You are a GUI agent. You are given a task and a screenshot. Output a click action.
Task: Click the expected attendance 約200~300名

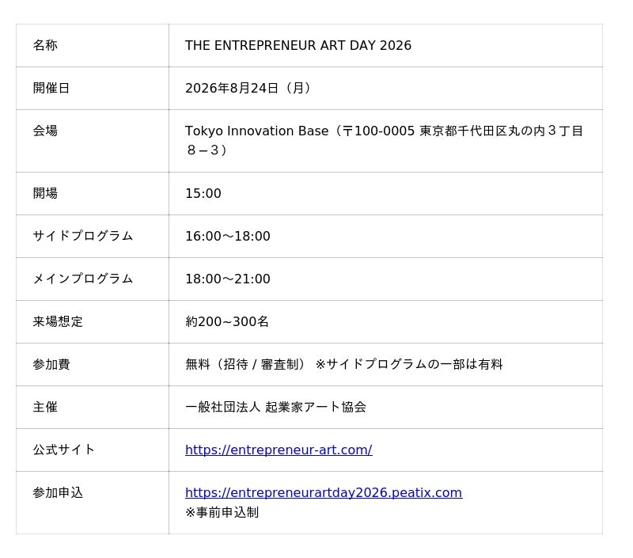pos(227,321)
